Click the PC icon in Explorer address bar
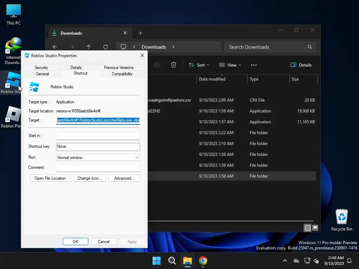The height and width of the screenshot is (269, 359). point(123,47)
